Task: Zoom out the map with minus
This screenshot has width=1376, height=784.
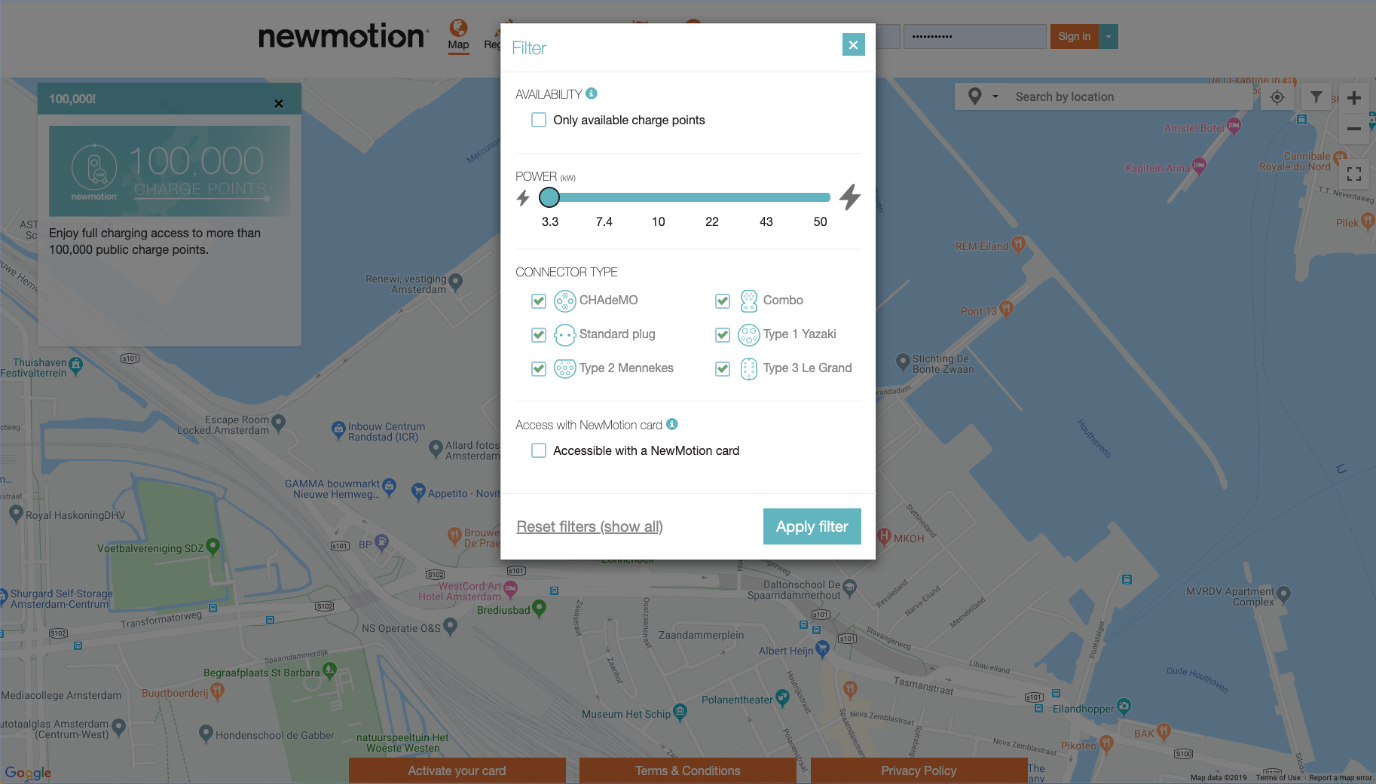Action: pyautogui.click(x=1354, y=129)
